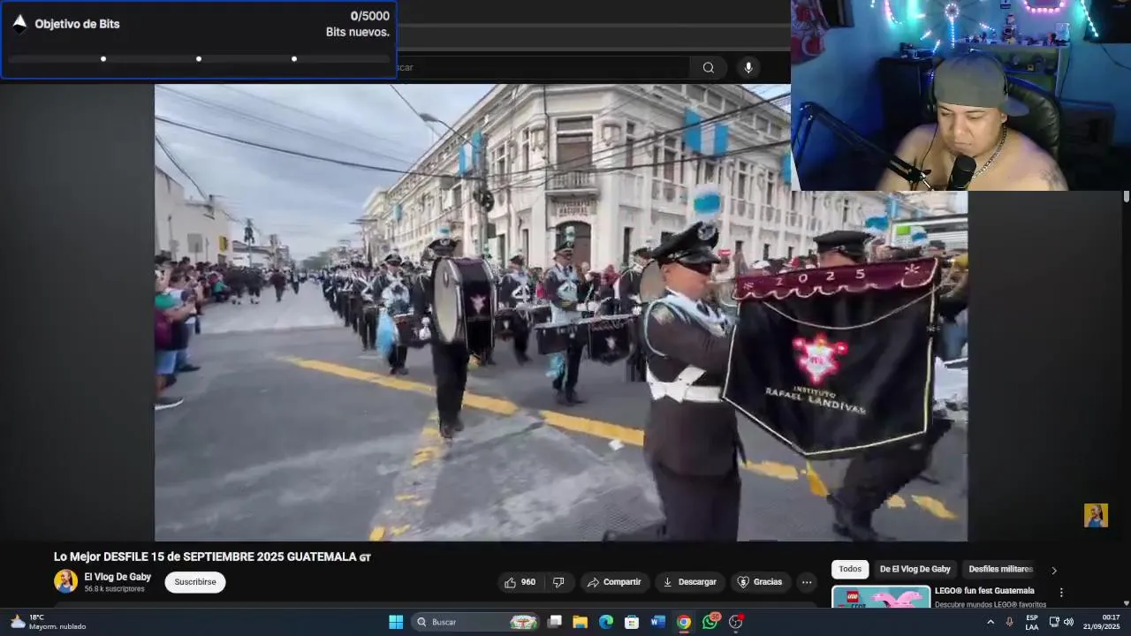Download the video with Descargar button

[689, 582]
